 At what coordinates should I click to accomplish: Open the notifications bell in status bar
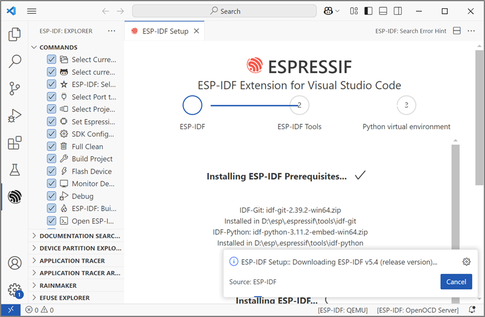point(472,310)
